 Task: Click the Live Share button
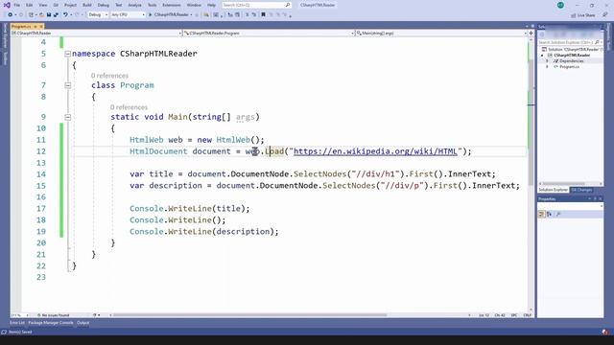click(x=583, y=15)
